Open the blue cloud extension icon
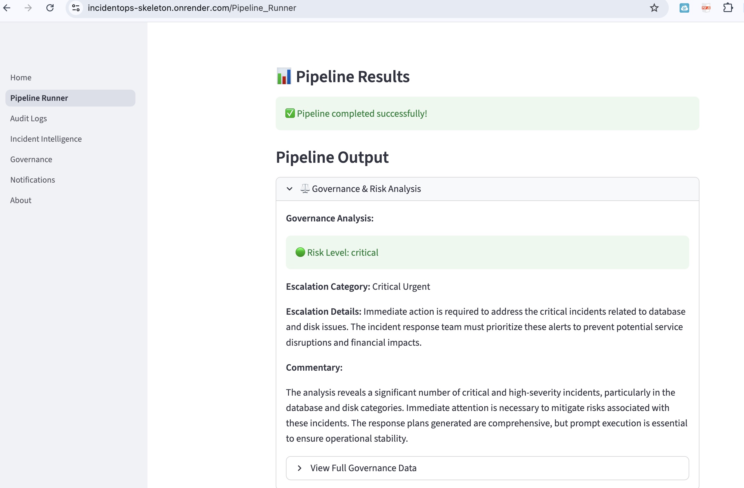Image resolution: width=744 pixels, height=488 pixels. 684,8
